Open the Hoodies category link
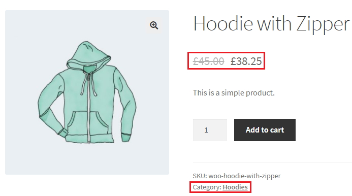This screenshot has width=352, height=196. point(235,187)
